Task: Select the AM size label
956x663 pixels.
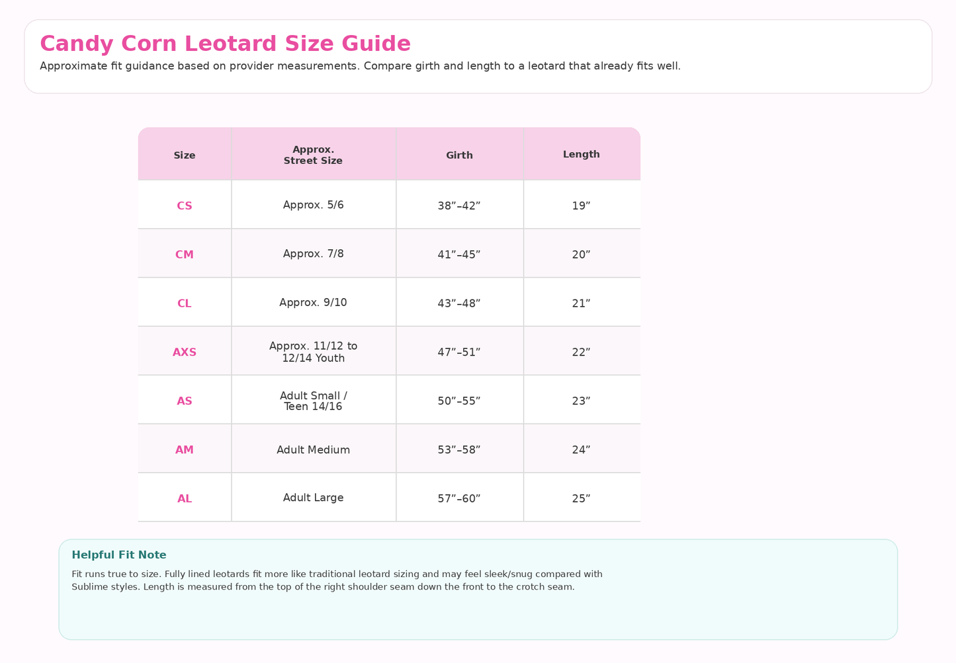Action: click(185, 450)
